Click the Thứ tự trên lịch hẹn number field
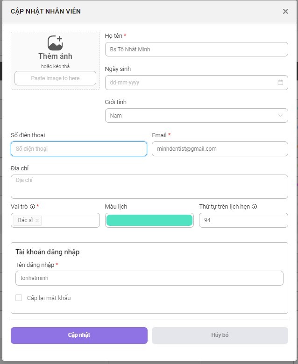The height and width of the screenshot is (364, 298). (243, 220)
